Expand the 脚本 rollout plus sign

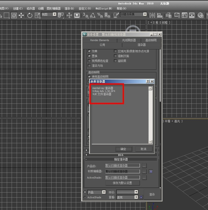click(86, 155)
